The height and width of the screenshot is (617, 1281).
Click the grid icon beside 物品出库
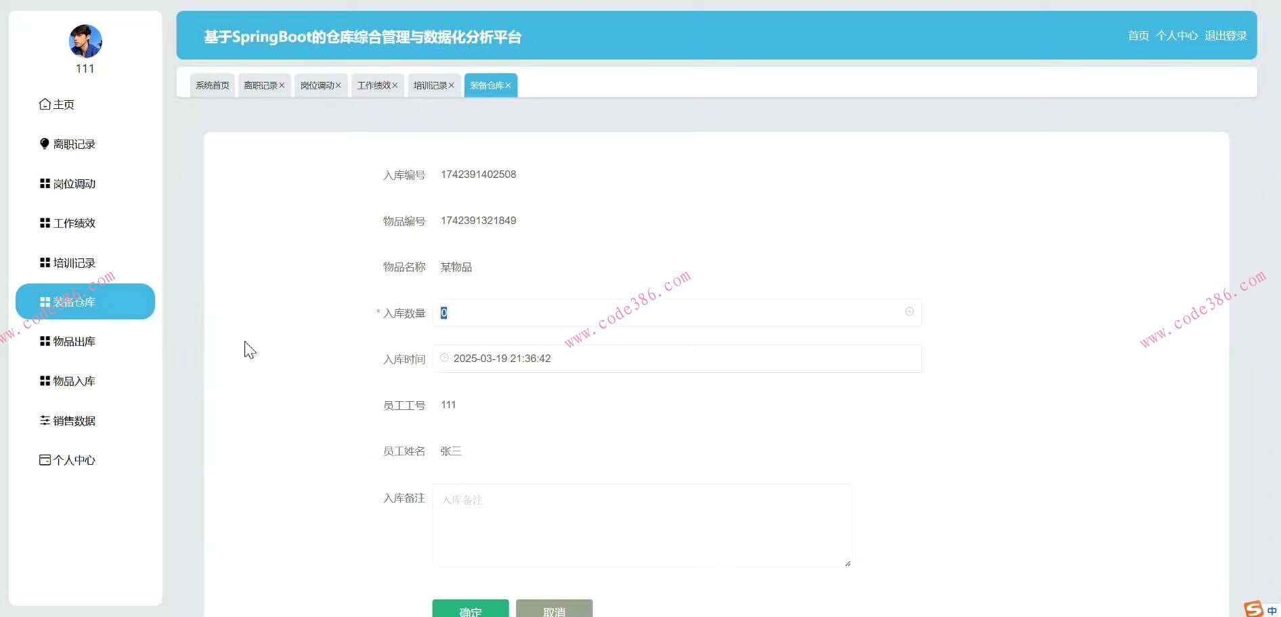[x=44, y=341]
